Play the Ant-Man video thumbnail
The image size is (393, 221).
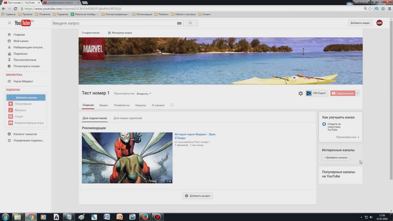[x=127, y=158]
